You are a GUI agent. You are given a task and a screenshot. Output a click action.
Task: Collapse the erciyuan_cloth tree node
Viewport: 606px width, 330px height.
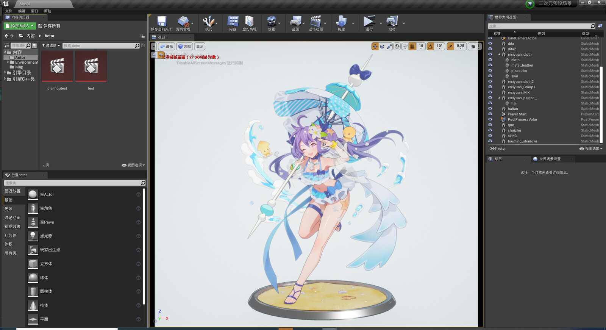click(499, 55)
